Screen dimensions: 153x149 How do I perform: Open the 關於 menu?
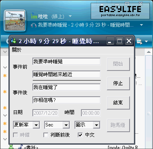coord(17,50)
